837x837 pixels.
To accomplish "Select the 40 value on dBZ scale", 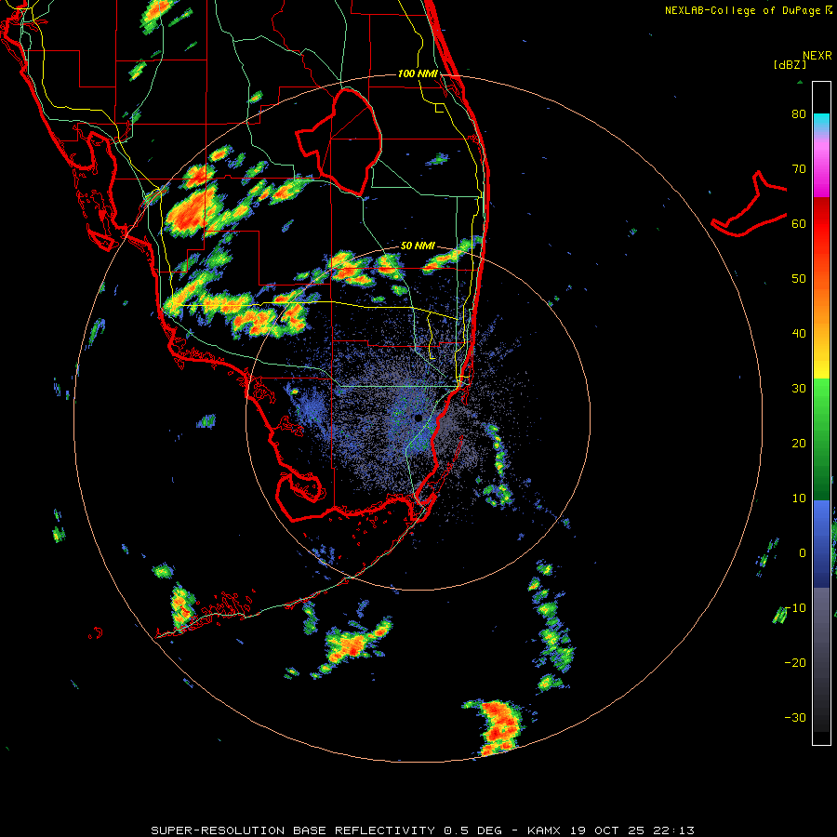I will [x=799, y=334].
